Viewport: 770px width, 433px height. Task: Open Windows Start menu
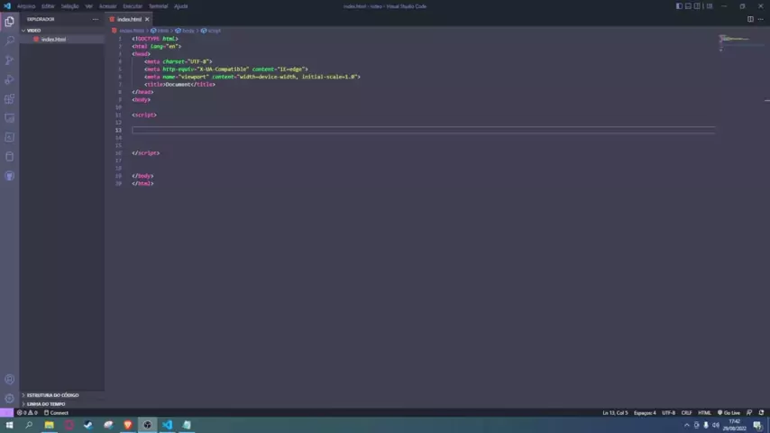point(9,425)
